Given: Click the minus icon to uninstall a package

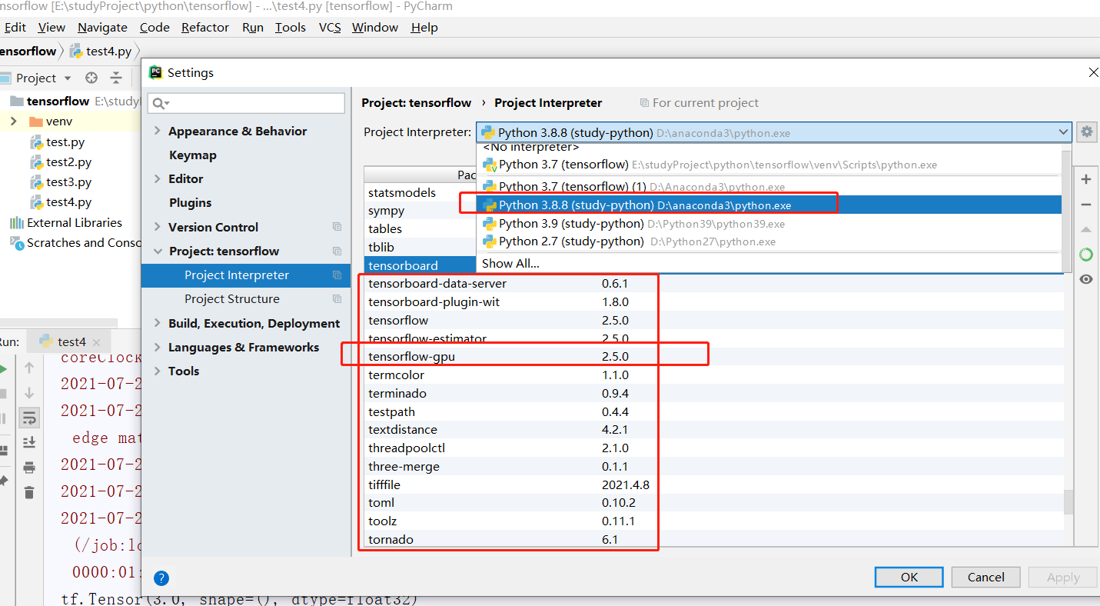Looking at the screenshot, I should pyautogui.click(x=1086, y=205).
